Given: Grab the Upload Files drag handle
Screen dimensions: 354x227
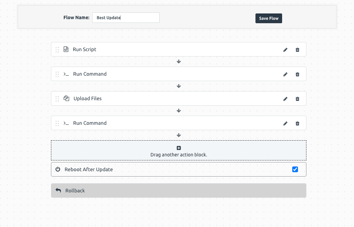Looking at the screenshot, I should click(x=57, y=99).
